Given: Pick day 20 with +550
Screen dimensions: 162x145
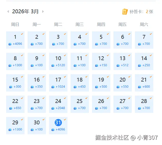Looking at the screenshot, I should click(x=123, y=83).
